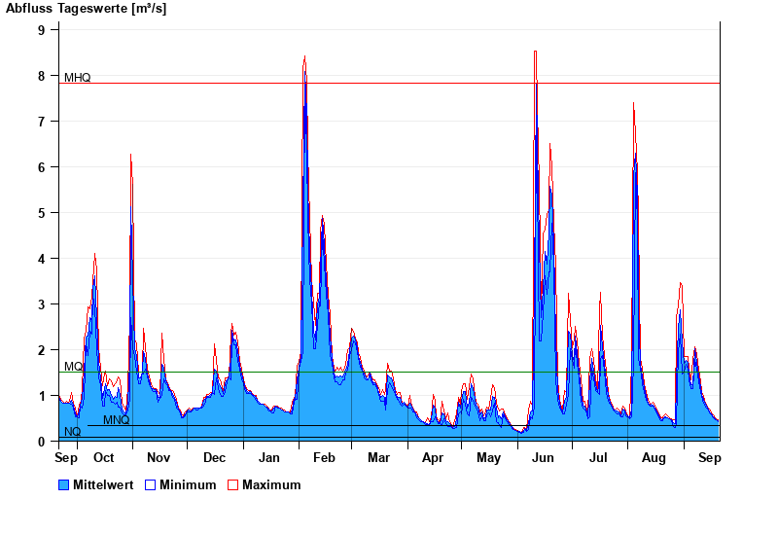Click the Oct month label

tap(103, 457)
